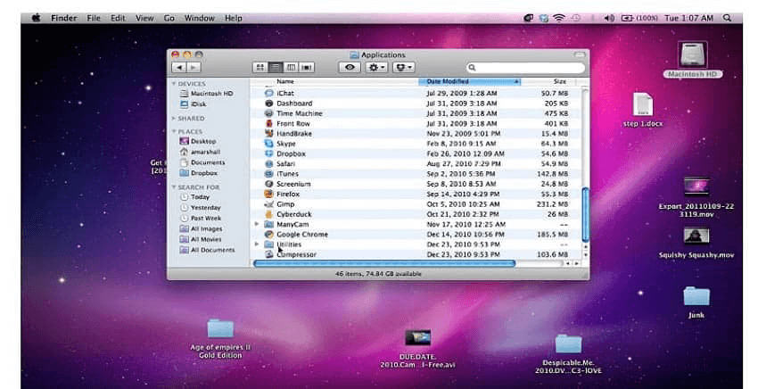Open Quick Look eye button
Screen dimensions: 758x389
[x=350, y=67]
